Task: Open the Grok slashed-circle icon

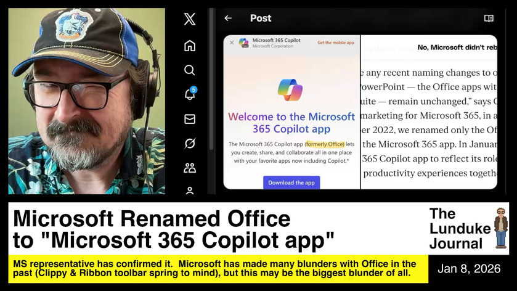Action: point(190,144)
